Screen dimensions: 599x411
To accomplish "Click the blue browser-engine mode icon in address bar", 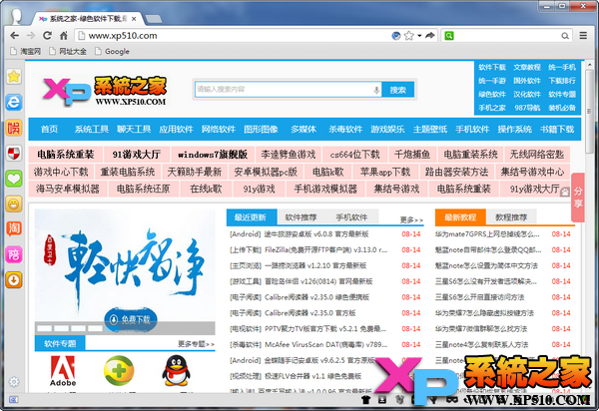I will (x=396, y=36).
